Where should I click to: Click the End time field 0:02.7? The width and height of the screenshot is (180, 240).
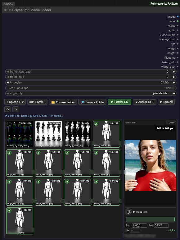tap(161, 225)
